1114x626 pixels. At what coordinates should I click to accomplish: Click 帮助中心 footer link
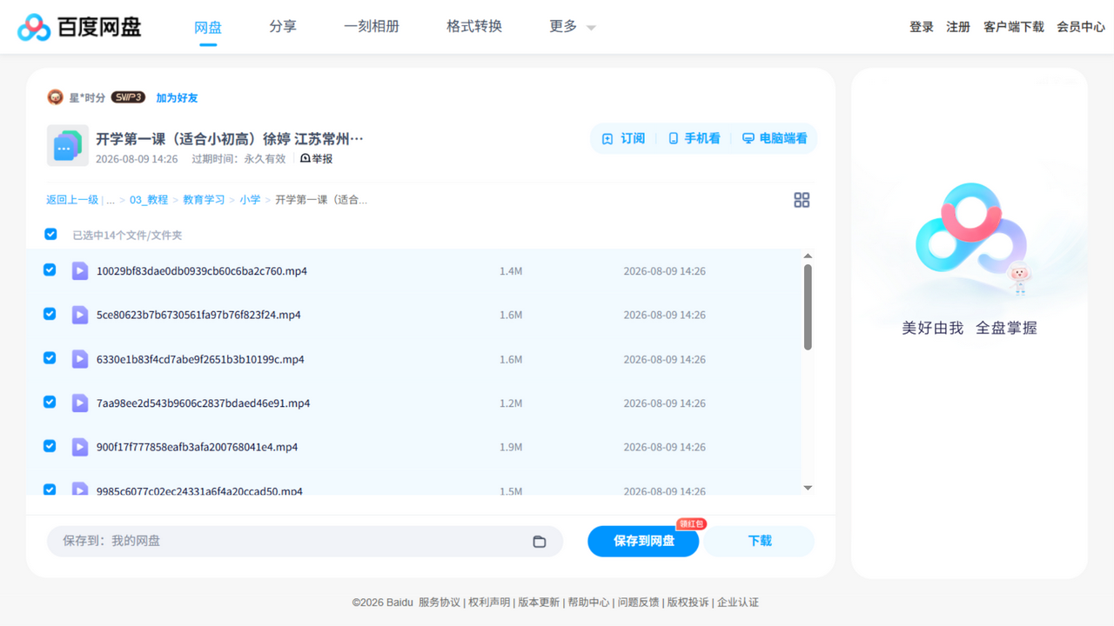tap(589, 602)
